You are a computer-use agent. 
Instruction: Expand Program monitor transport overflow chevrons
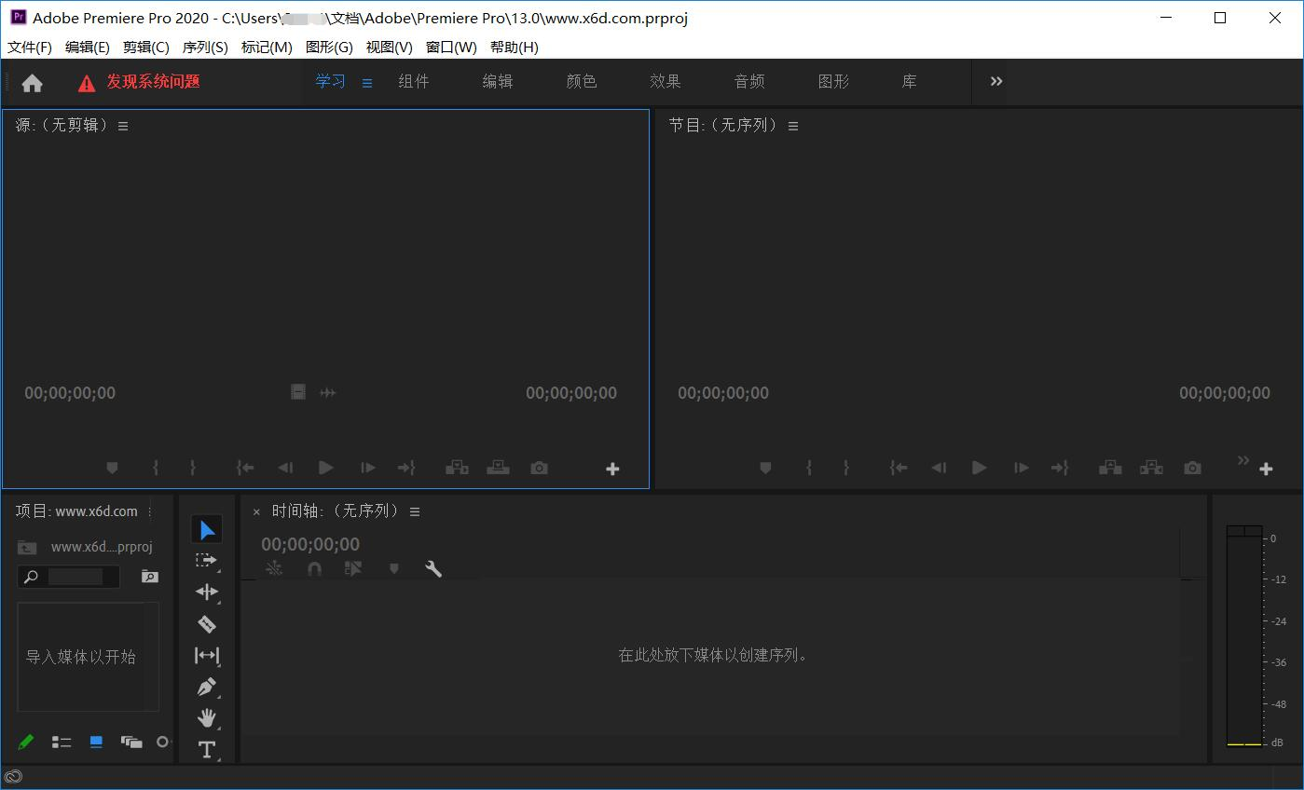(x=1242, y=459)
